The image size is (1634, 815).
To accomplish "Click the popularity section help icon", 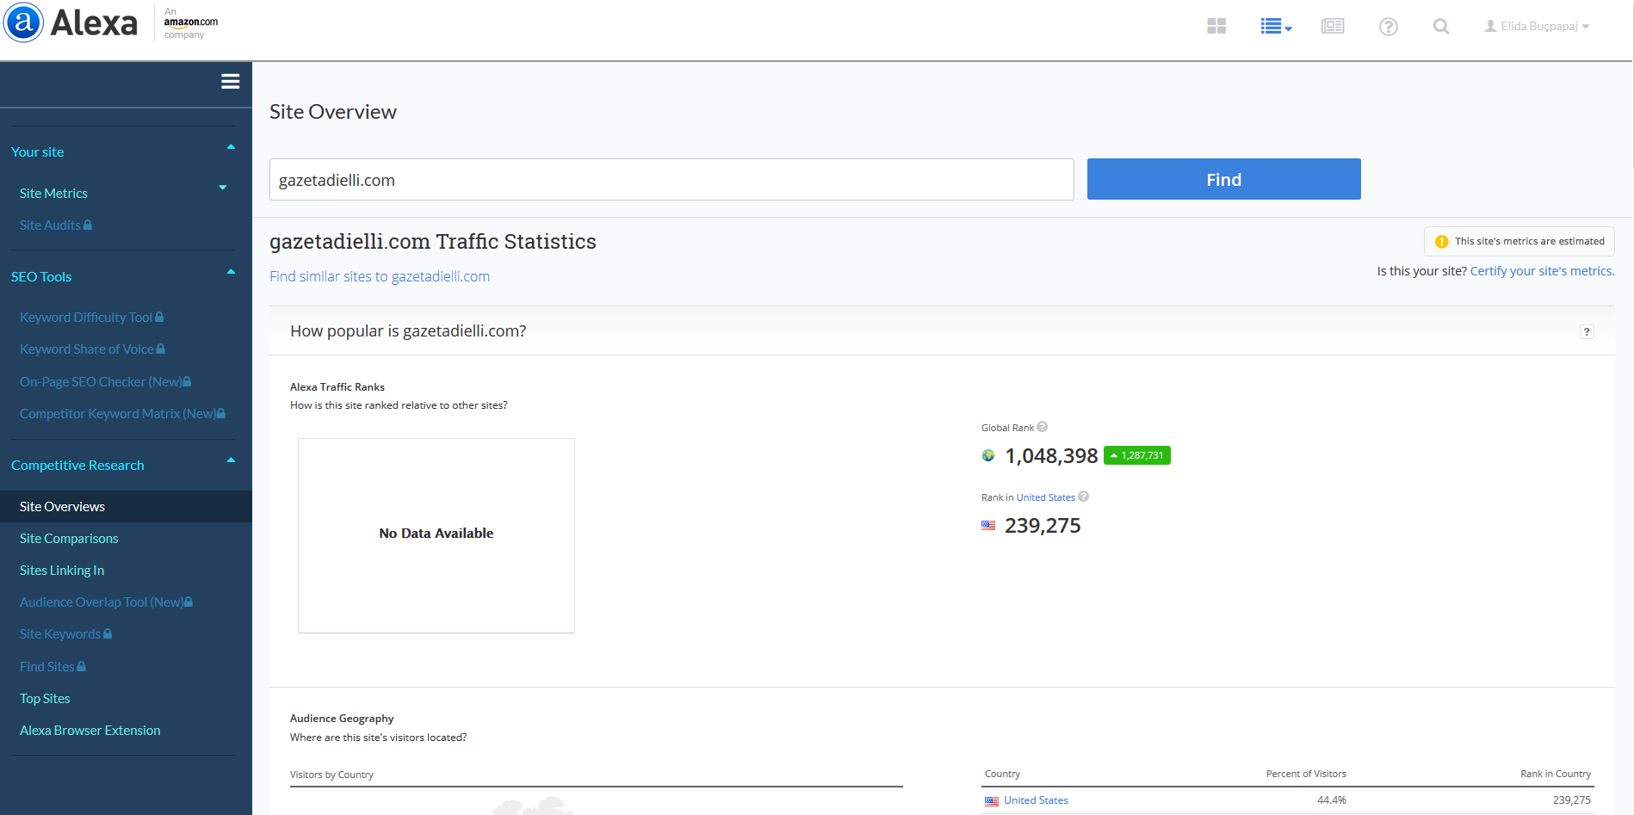I will pyautogui.click(x=1587, y=332).
